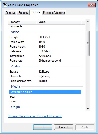The image size is (98, 134).
Task: Click the Apply button
Action: click(x=85, y=127)
